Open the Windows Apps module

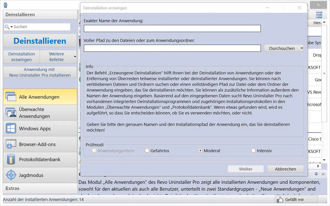40,129
